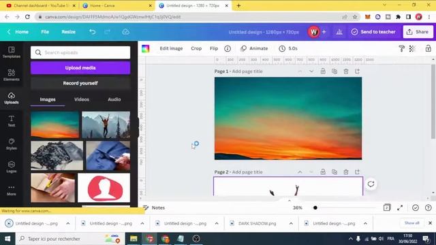Open the Elements sidebar panel
The height and width of the screenshot is (245, 436).
(12, 75)
